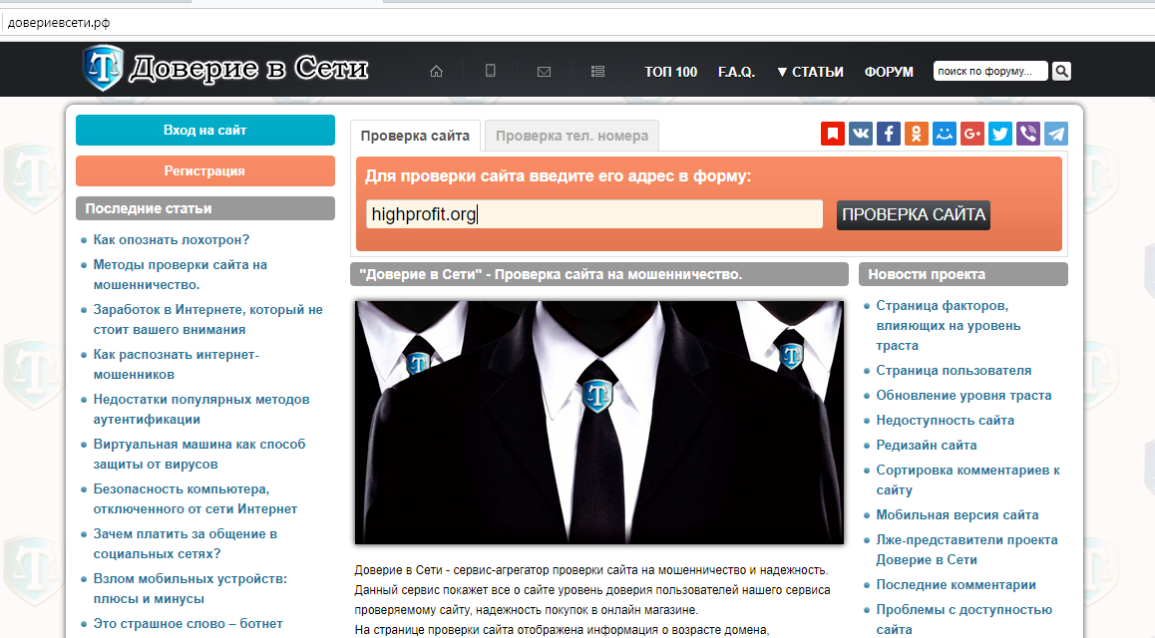Expand the СТАТЬИ dropdown menu
The height and width of the screenshot is (638, 1155).
pos(809,72)
